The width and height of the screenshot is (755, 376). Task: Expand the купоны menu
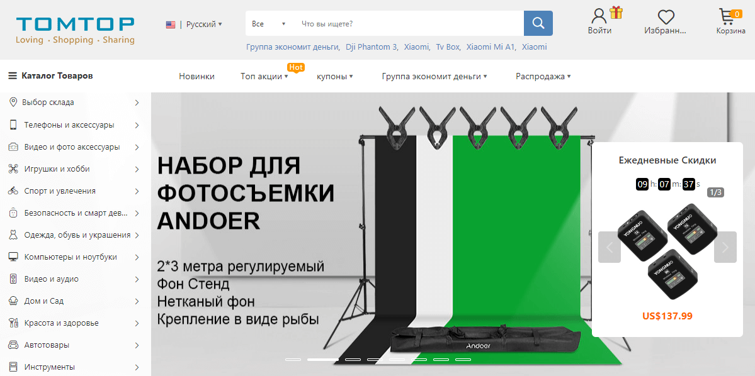[x=334, y=77]
